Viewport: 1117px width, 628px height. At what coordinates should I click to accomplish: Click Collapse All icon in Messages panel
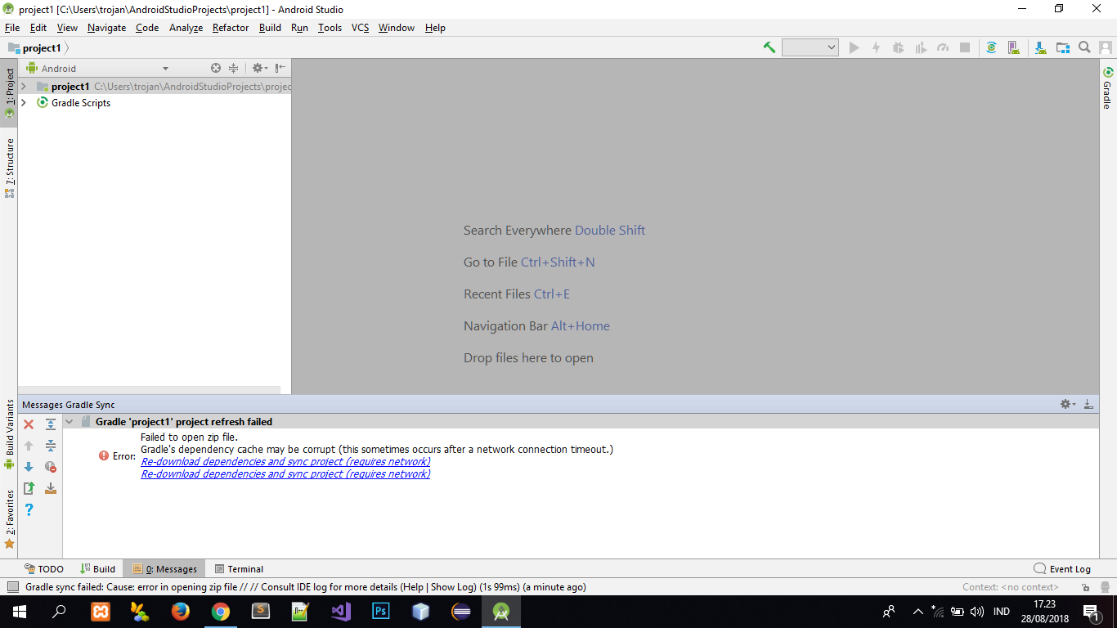click(x=51, y=446)
